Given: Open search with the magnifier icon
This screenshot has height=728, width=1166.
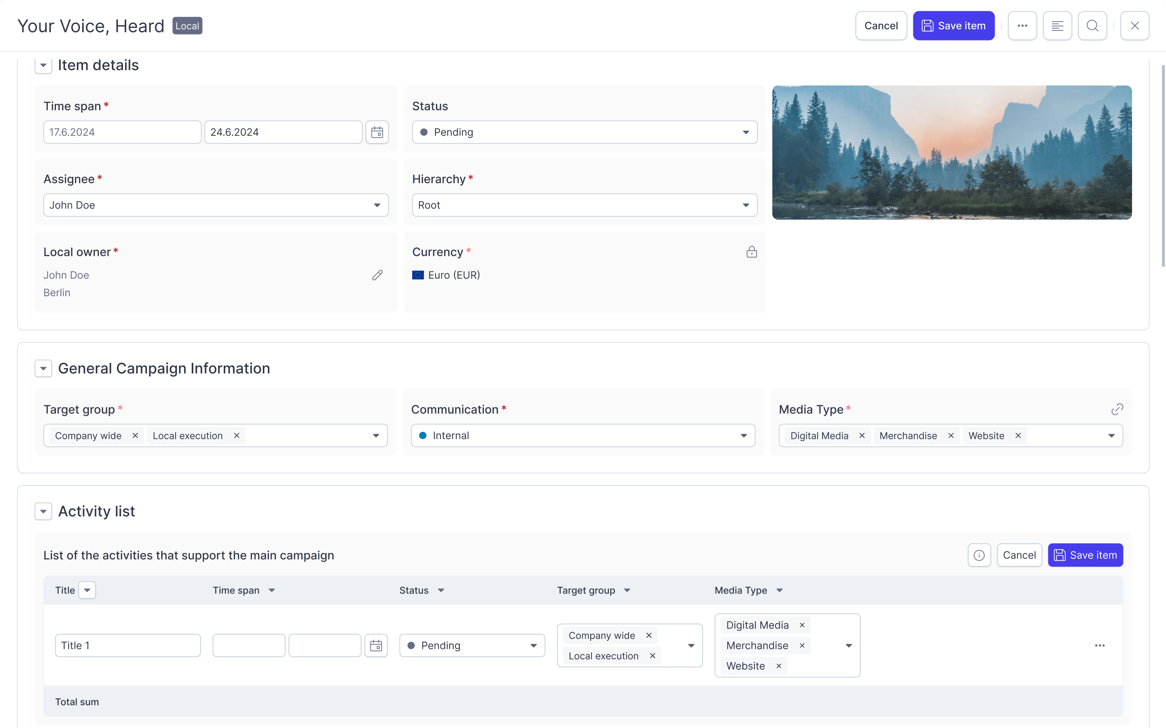Looking at the screenshot, I should click(x=1092, y=25).
